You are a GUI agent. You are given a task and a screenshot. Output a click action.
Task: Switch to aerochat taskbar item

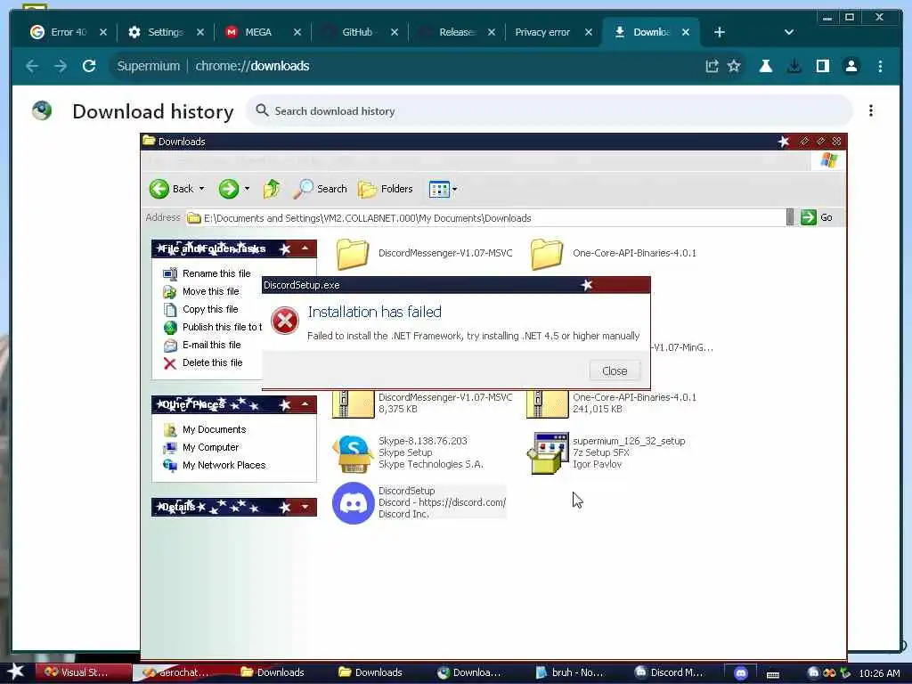coord(182,672)
